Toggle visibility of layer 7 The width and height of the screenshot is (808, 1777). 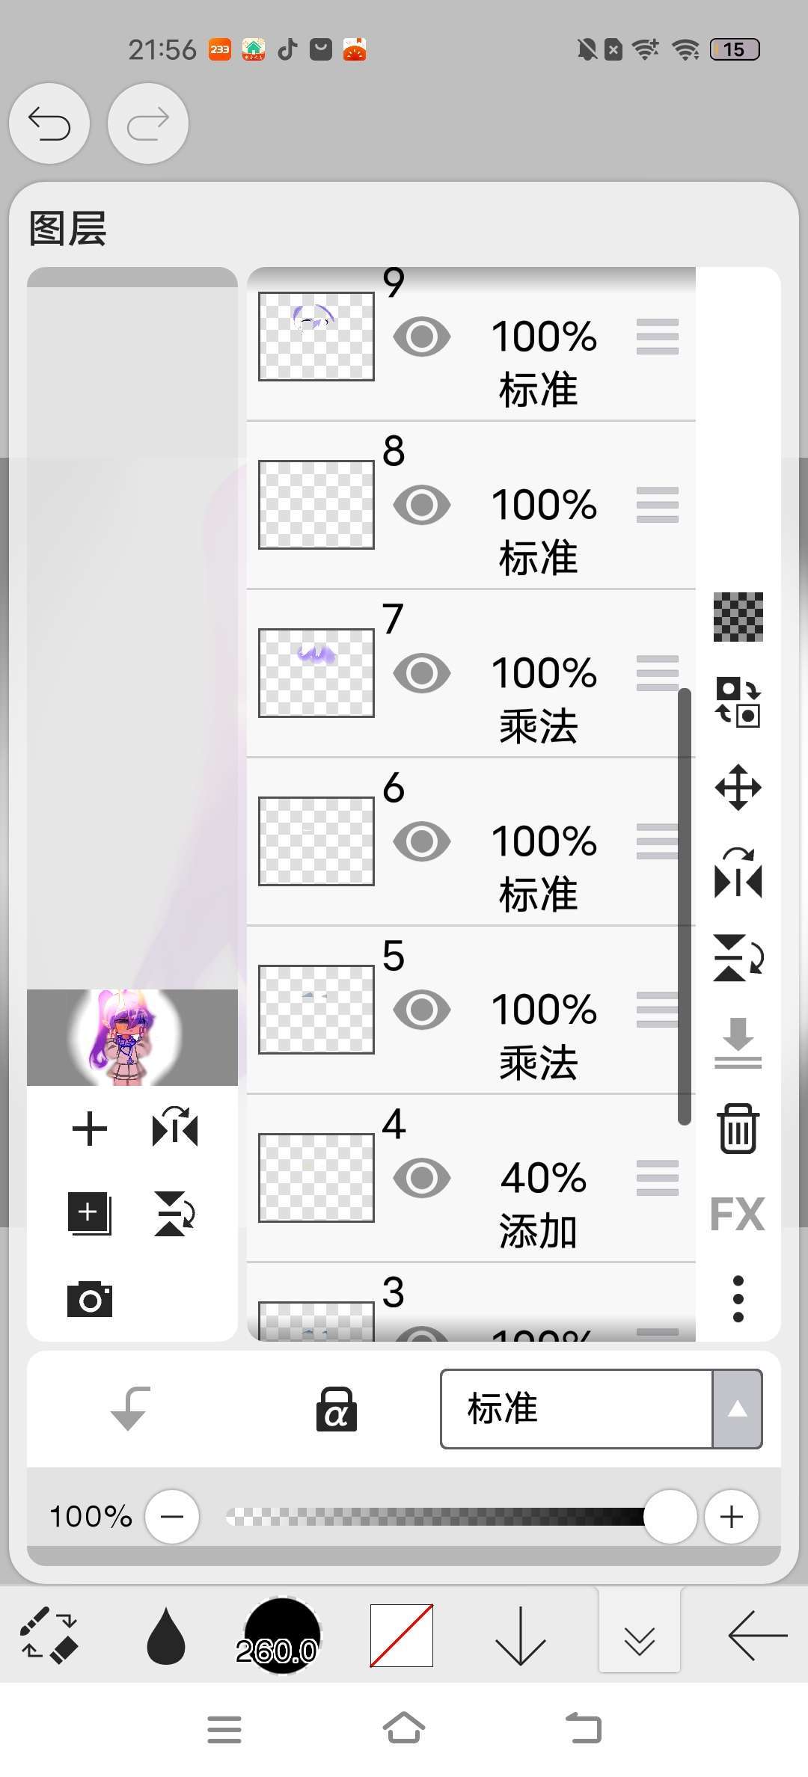[x=422, y=673]
